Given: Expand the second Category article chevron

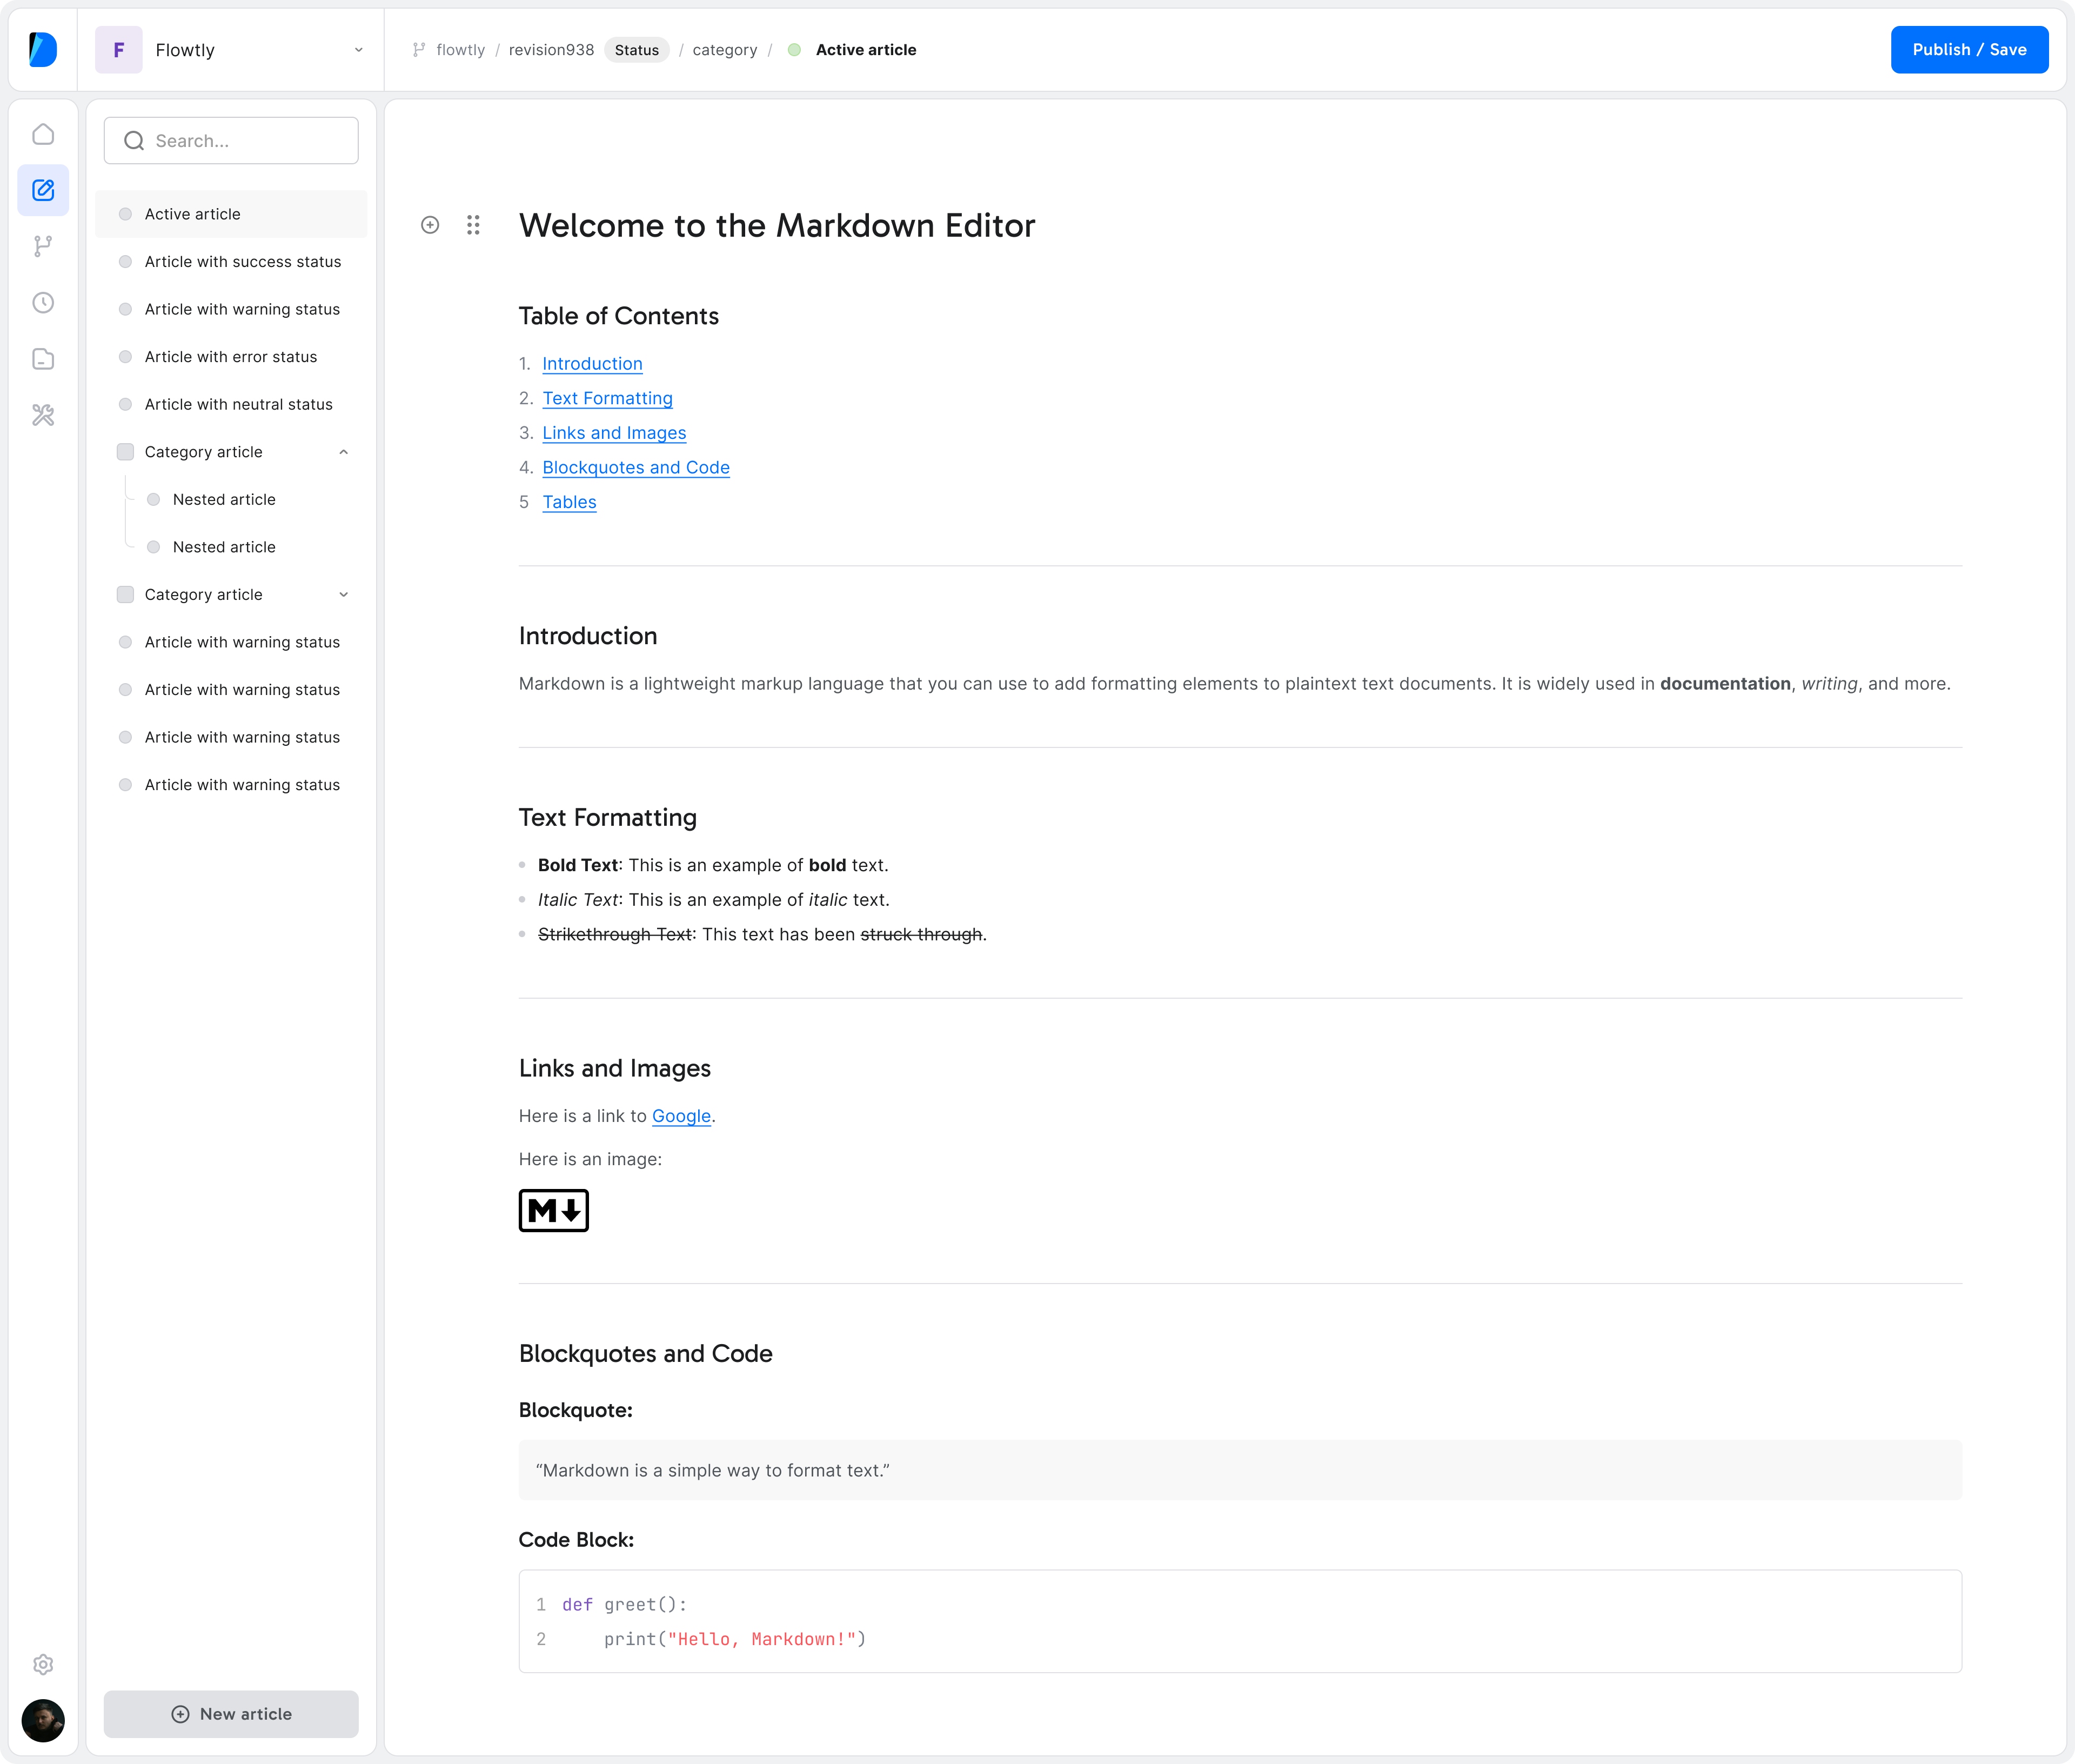Looking at the screenshot, I should 344,594.
